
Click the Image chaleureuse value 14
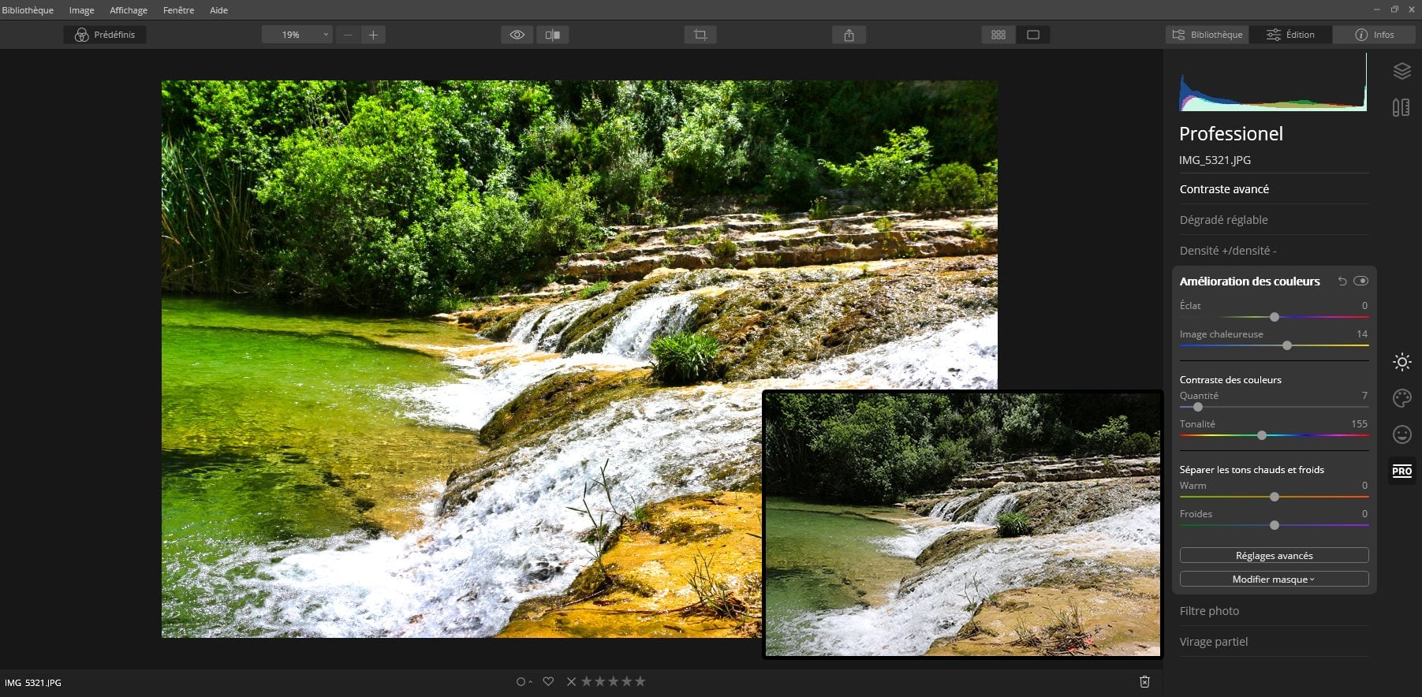[1362, 334]
